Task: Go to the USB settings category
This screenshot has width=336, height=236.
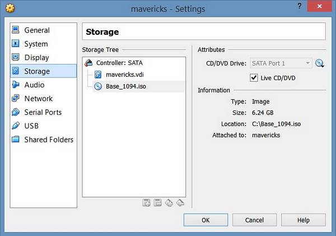Action: pyautogui.click(x=31, y=126)
